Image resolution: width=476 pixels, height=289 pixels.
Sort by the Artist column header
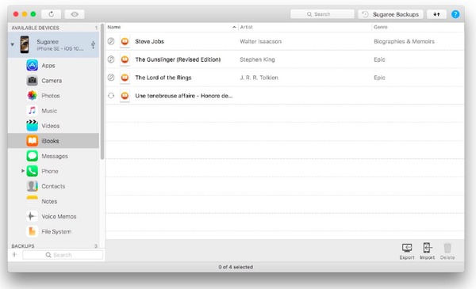point(305,27)
